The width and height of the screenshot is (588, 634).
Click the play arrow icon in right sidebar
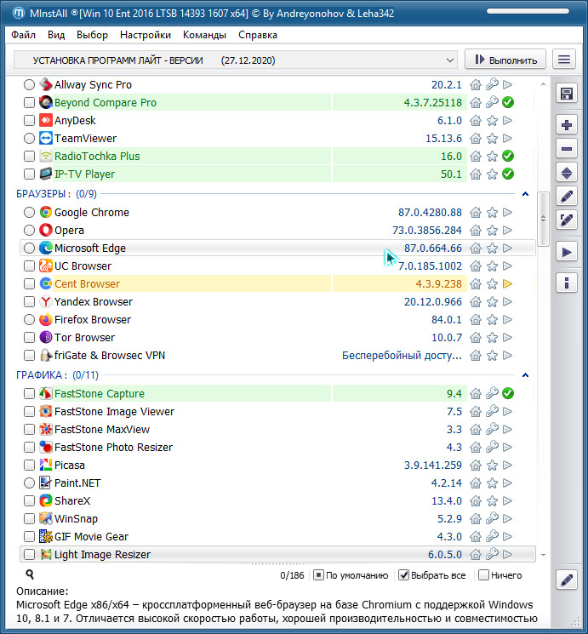[566, 252]
